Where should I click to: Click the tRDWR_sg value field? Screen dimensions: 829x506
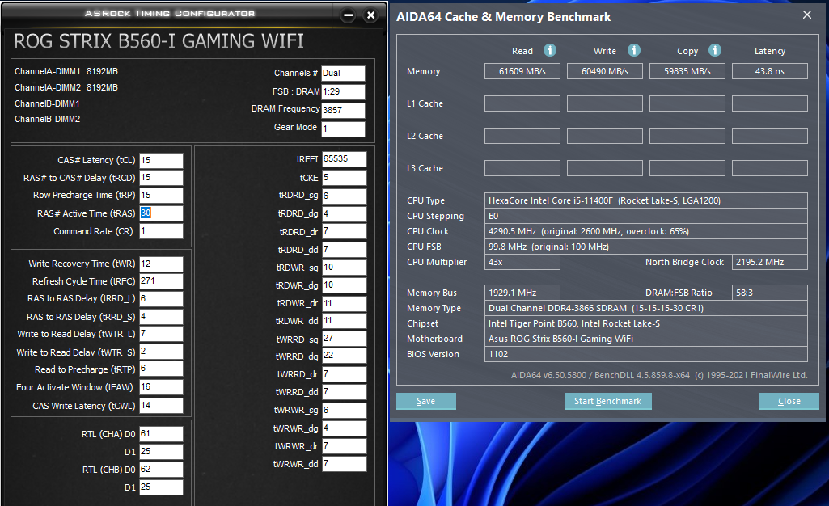345,268
